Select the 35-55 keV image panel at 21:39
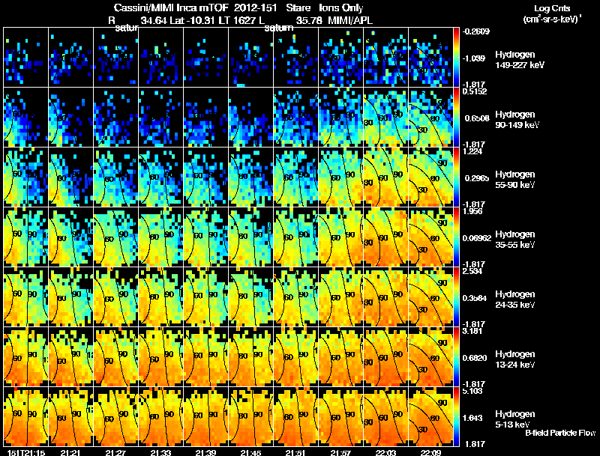This screenshot has height=456, width=600. (x=205, y=237)
